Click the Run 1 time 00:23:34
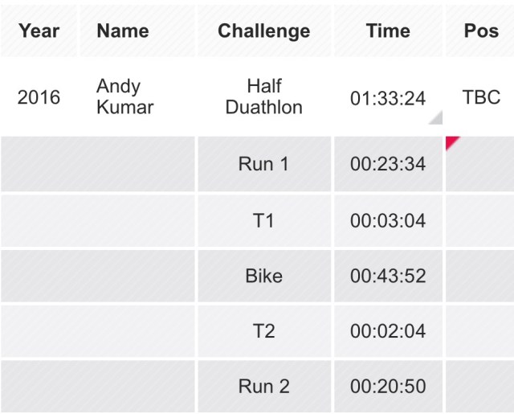The height and width of the screenshot is (414, 514). (x=388, y=164)
